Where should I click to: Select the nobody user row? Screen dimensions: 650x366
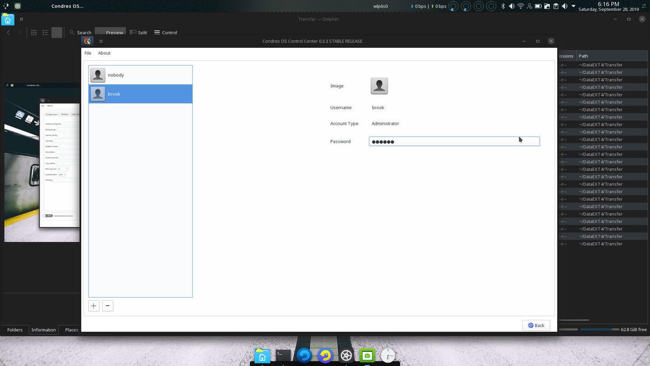pos(140,75)
